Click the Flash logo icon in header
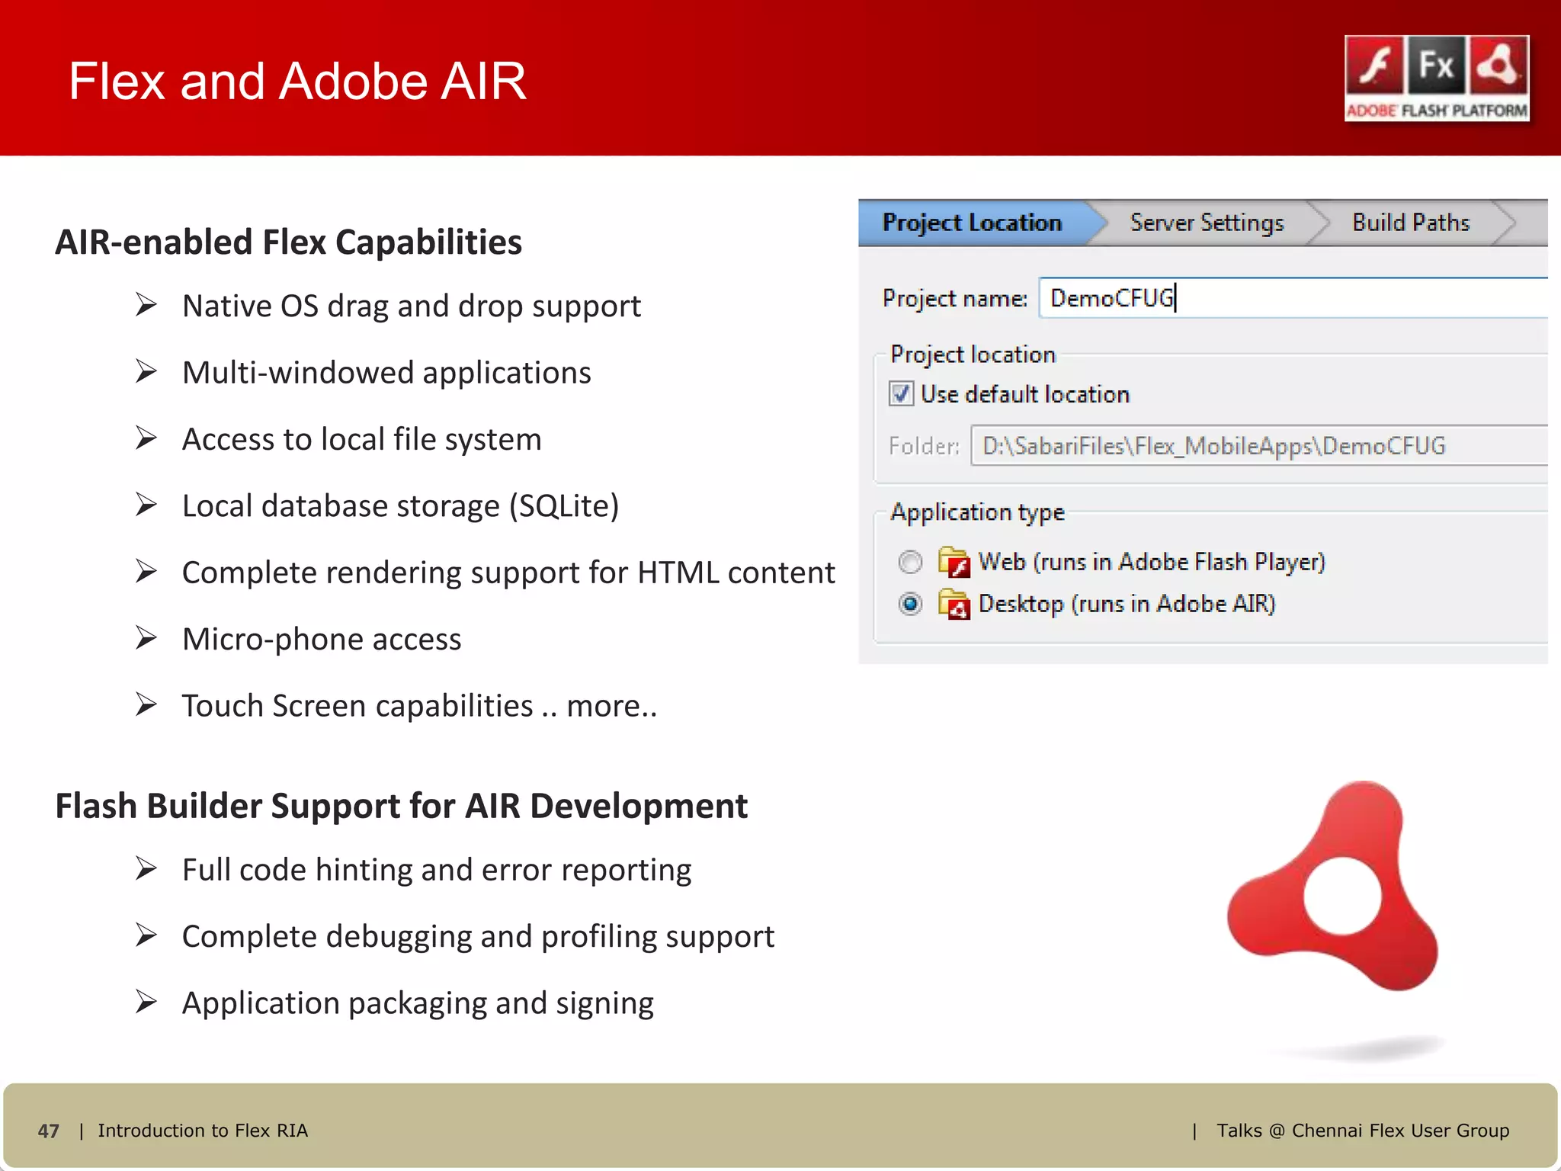Image resolution: width=1561 pixels, height=1171 pixels. (1374, 66)
